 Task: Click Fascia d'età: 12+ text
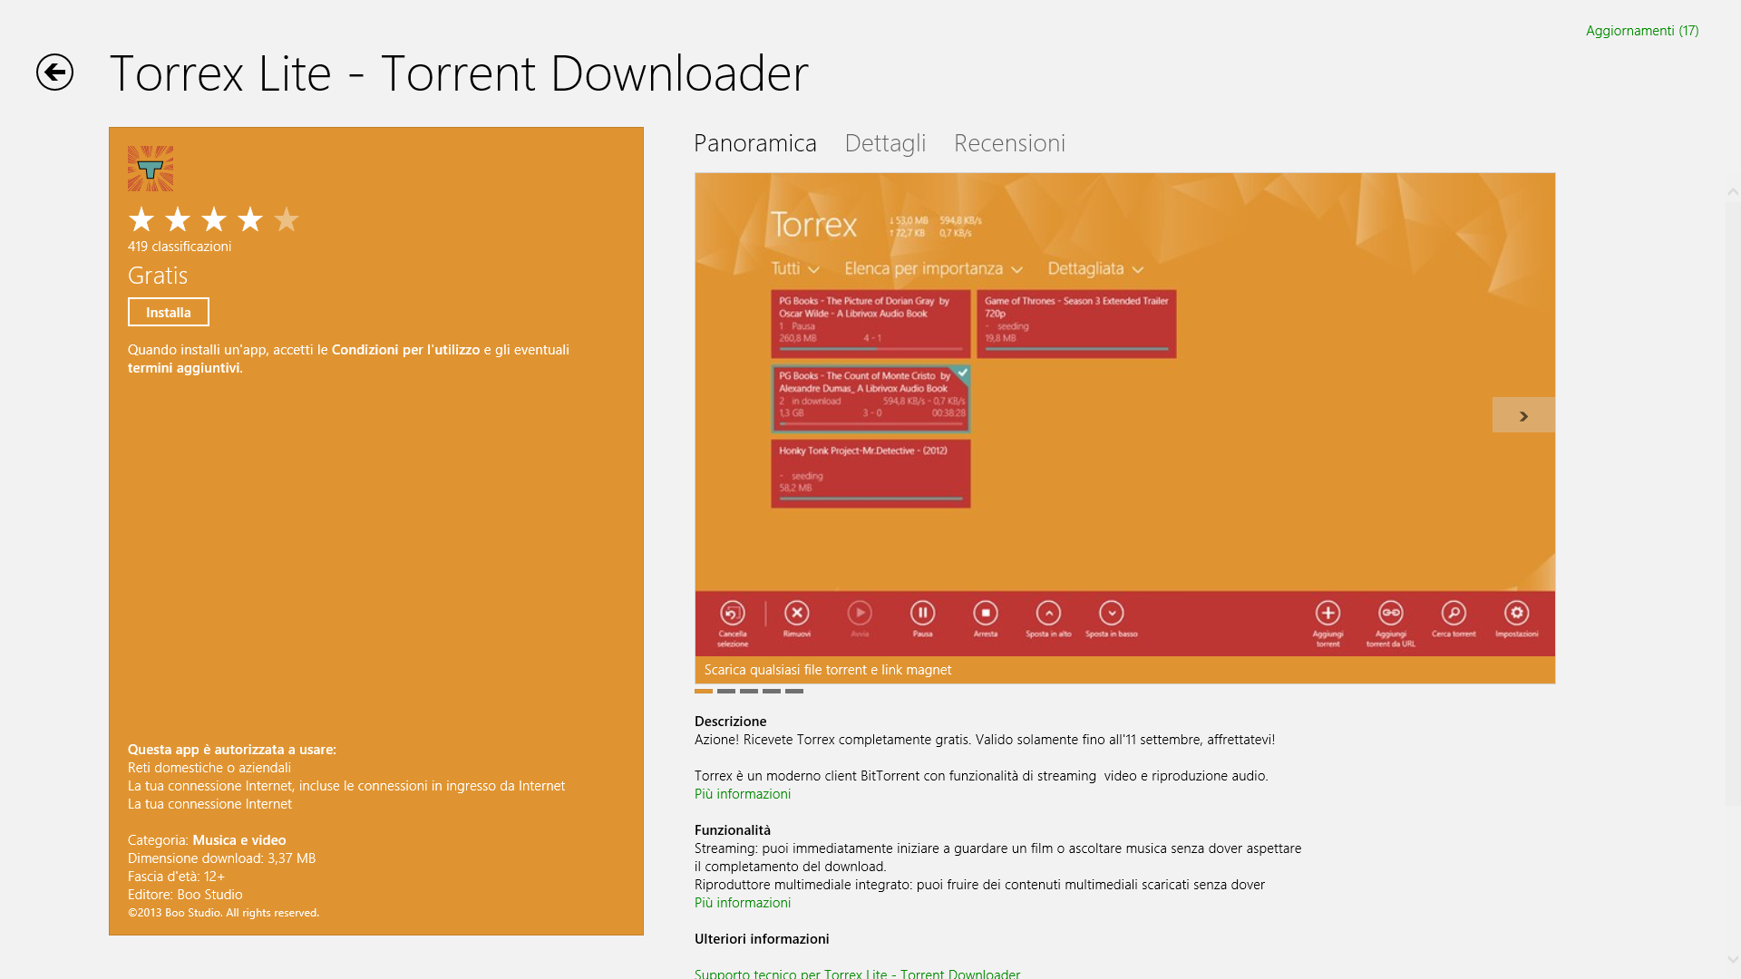176,877
